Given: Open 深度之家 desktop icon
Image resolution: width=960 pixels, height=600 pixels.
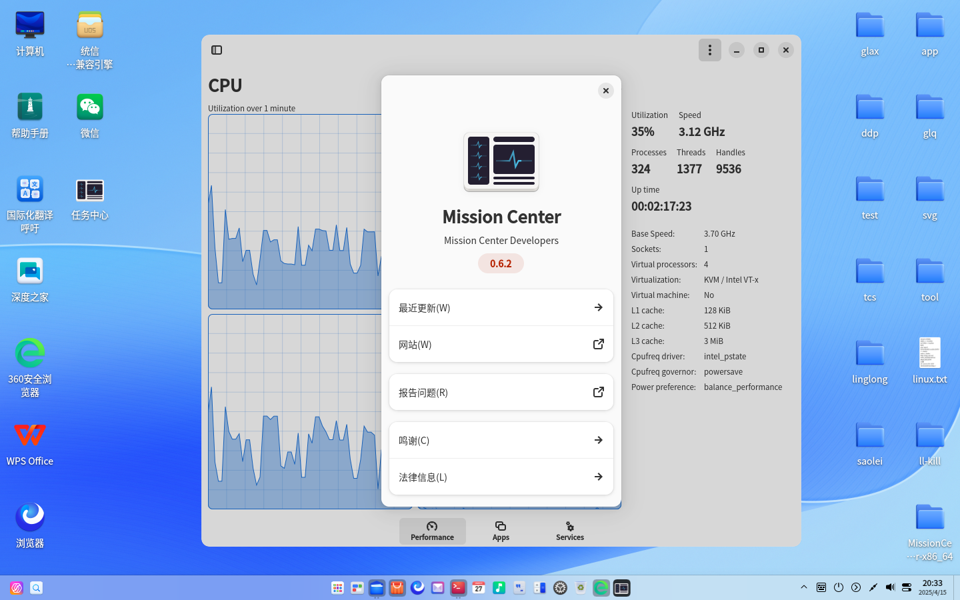Looking at the screenshot, I should tap(30, 280).
